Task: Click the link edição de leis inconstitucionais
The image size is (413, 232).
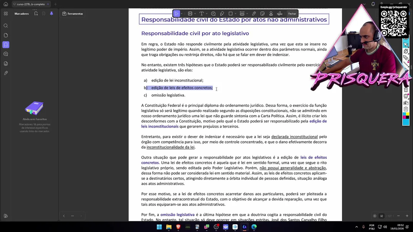Action: [x=234, y=124]
